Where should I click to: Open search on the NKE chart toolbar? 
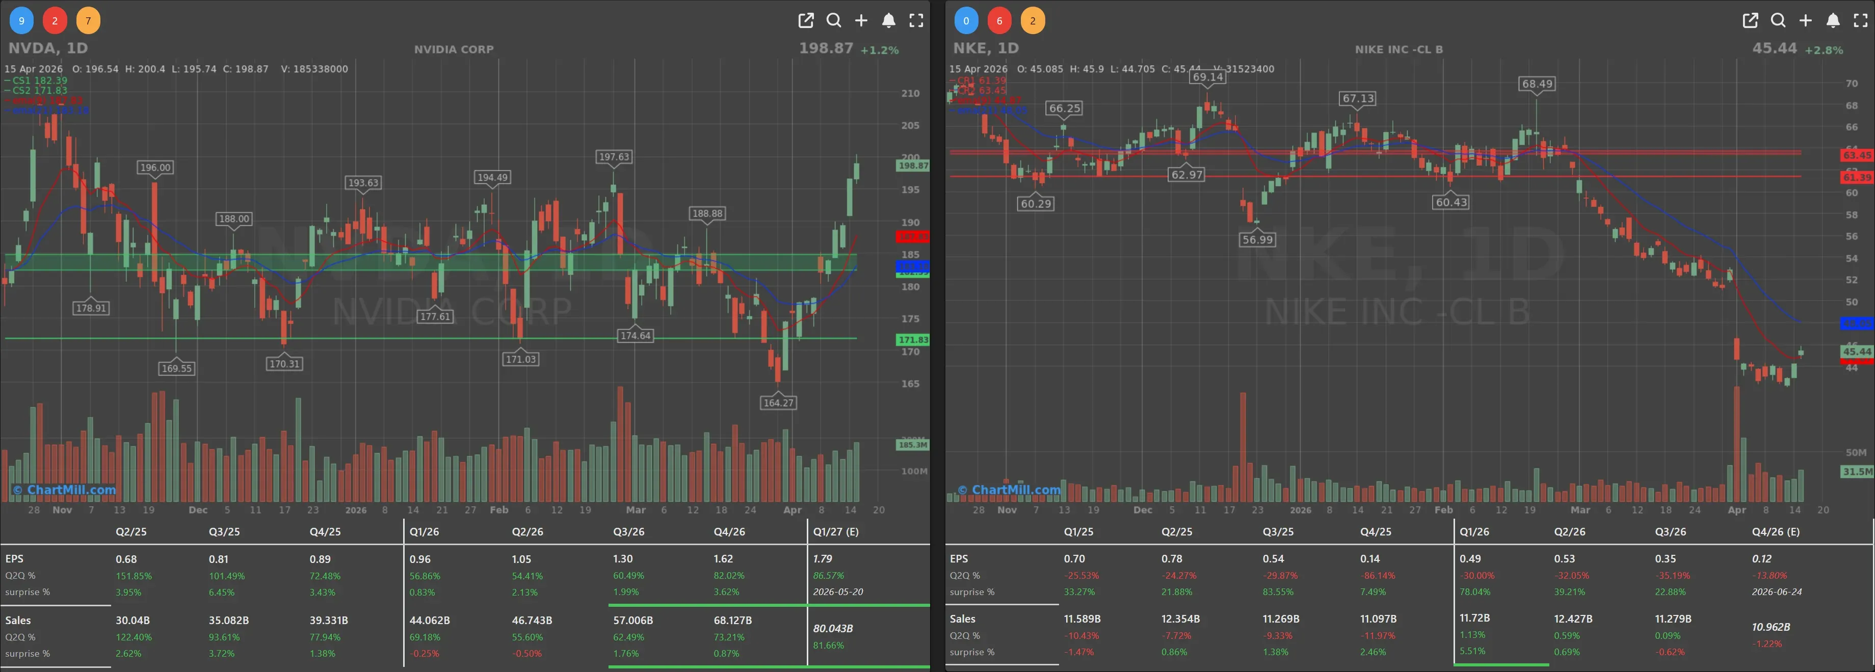[1778, 20]
